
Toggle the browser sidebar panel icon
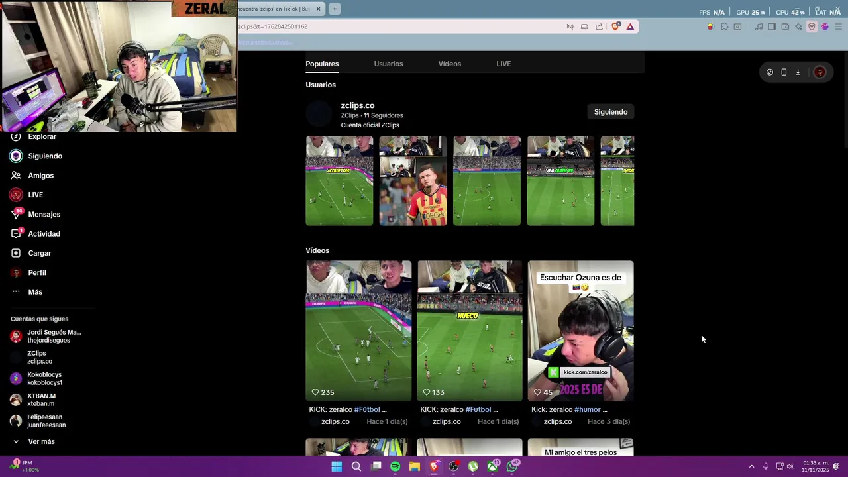pos(772,26)
